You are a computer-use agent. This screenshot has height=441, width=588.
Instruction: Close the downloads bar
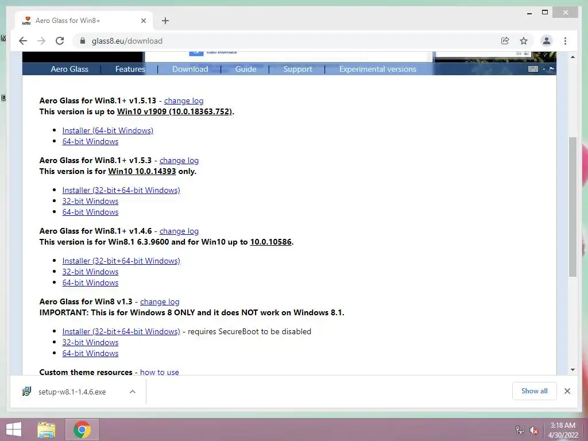567,391
